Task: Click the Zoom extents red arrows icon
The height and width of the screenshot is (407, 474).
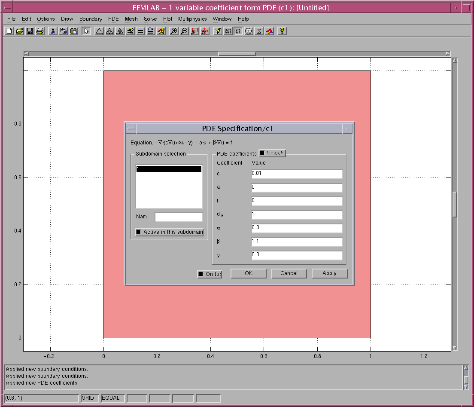Action: (x=205, y=31)
